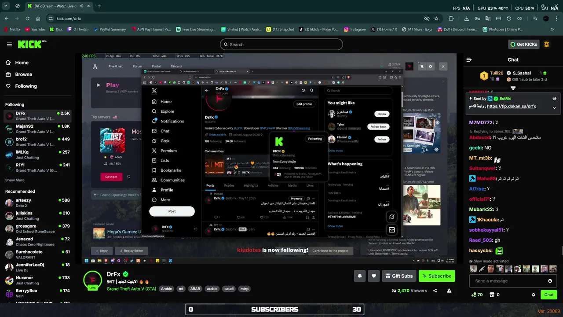
Task: Click DrFx streamer avatar with LIVE badge
Action: click(93, 280)
